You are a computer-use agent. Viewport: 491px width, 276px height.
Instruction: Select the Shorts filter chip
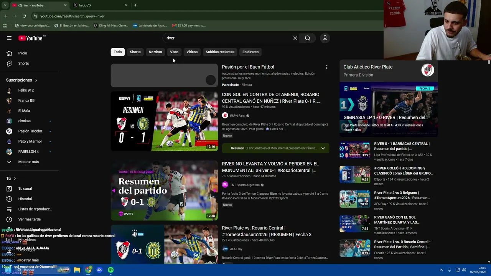point(135,52)
